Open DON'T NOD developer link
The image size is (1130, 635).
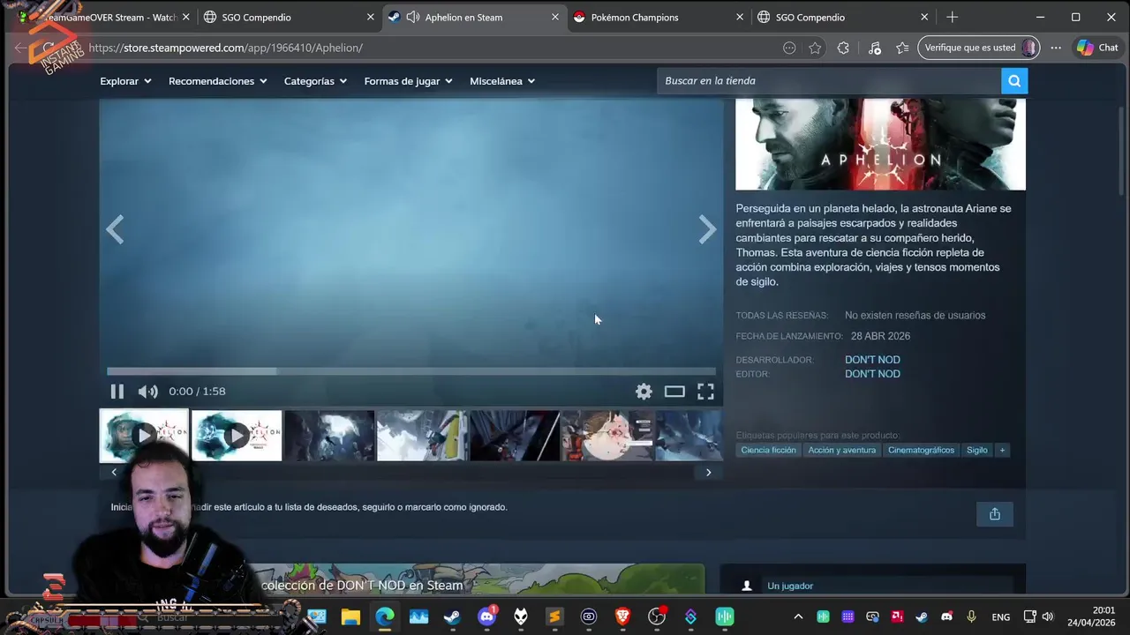click(872, 360)
